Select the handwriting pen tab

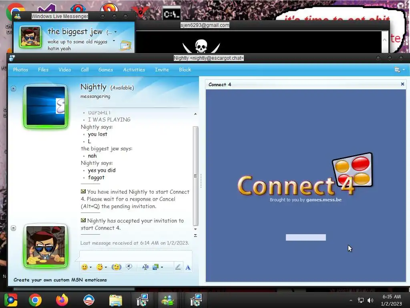coord(178,267)
